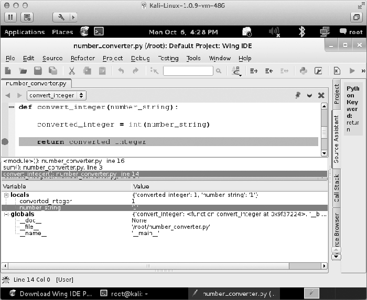This screenshot has width=367, height=300.
Task: Open the Python Shell toolbar icon
Action: point(303,71)
